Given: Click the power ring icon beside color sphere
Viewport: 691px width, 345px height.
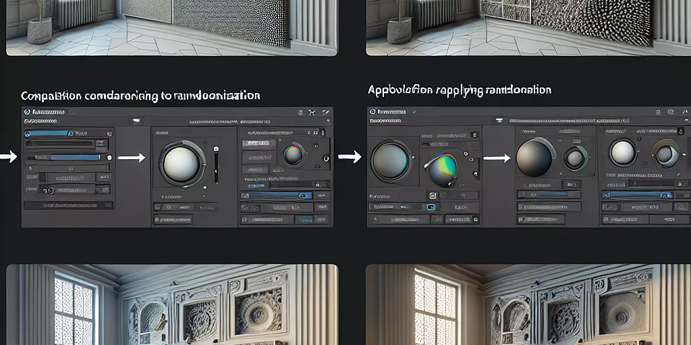Looking at the screenshot, I should point(326,159).
